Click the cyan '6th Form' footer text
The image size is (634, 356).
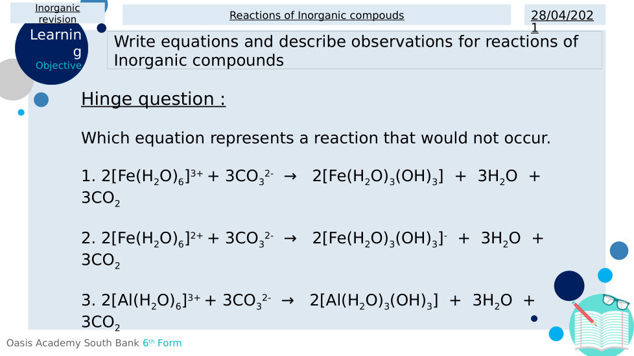162,343
